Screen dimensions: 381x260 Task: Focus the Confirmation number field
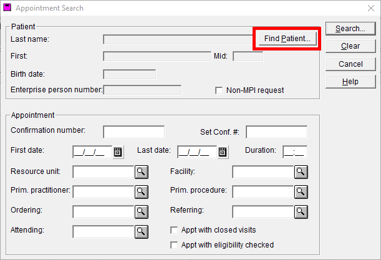coord(134,132)
